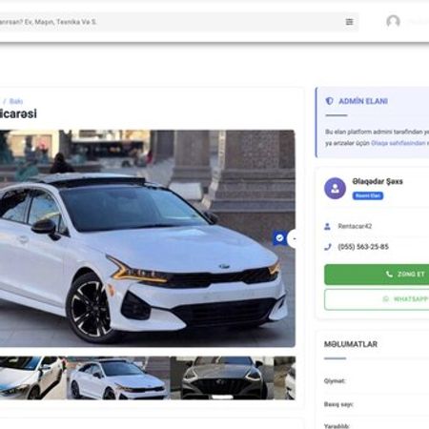Click the verified checkmark badge on photo
Viewport: 429px width, 429px height.
pos(279,238)
